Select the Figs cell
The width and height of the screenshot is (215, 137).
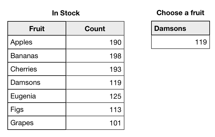37,109
